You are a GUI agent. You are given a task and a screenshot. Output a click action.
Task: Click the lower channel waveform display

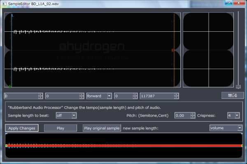coord(93,69)
